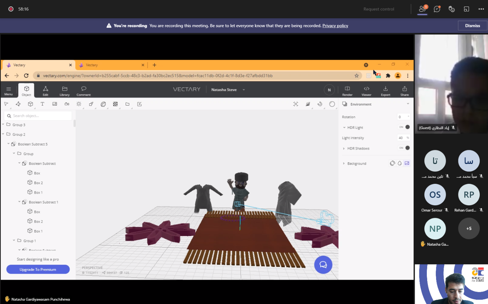Click the Export download icon
Viewport: 488px width, 304px height.
[x=385, y=91]
